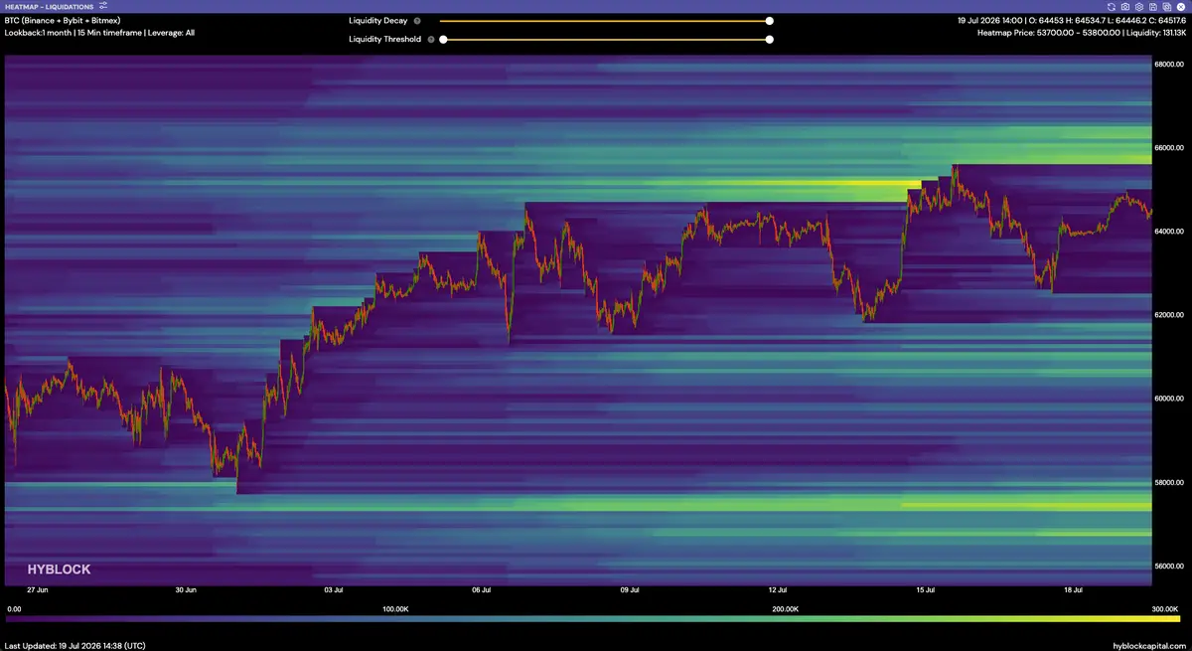Click the Liquidity Decay slider handle
The image size is (1192, 651).
pos(770,21)
